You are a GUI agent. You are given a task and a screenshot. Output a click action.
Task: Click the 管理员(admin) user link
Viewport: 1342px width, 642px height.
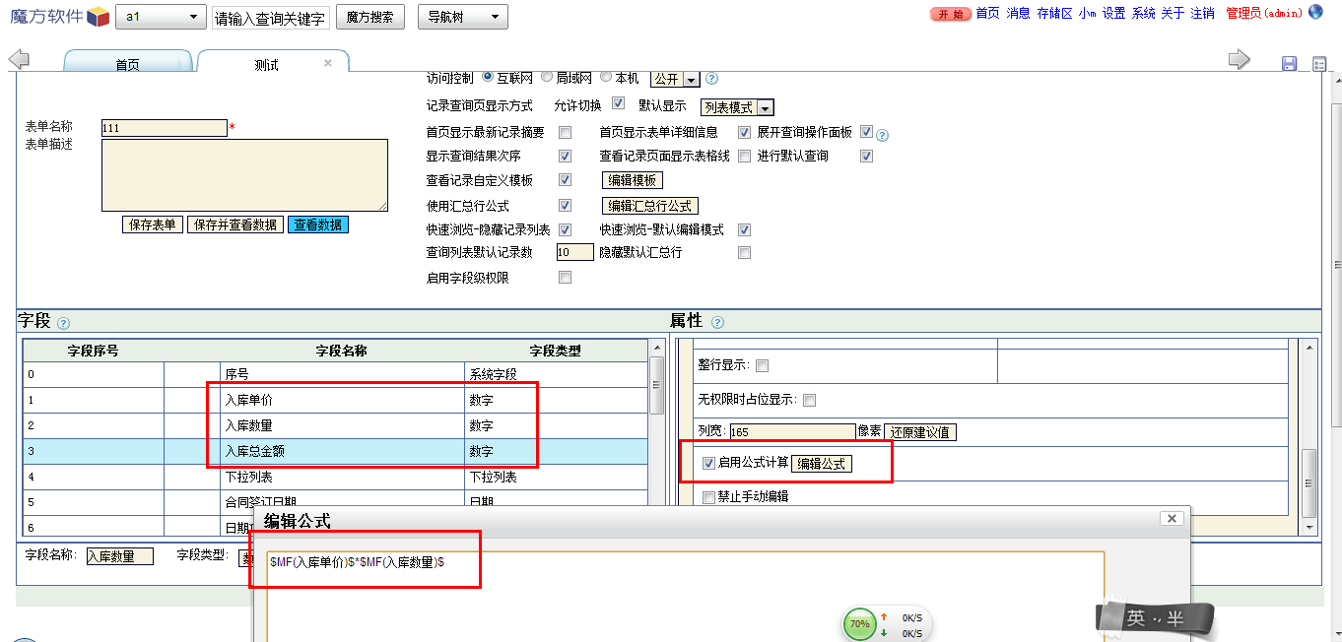tap(1264, 13)
